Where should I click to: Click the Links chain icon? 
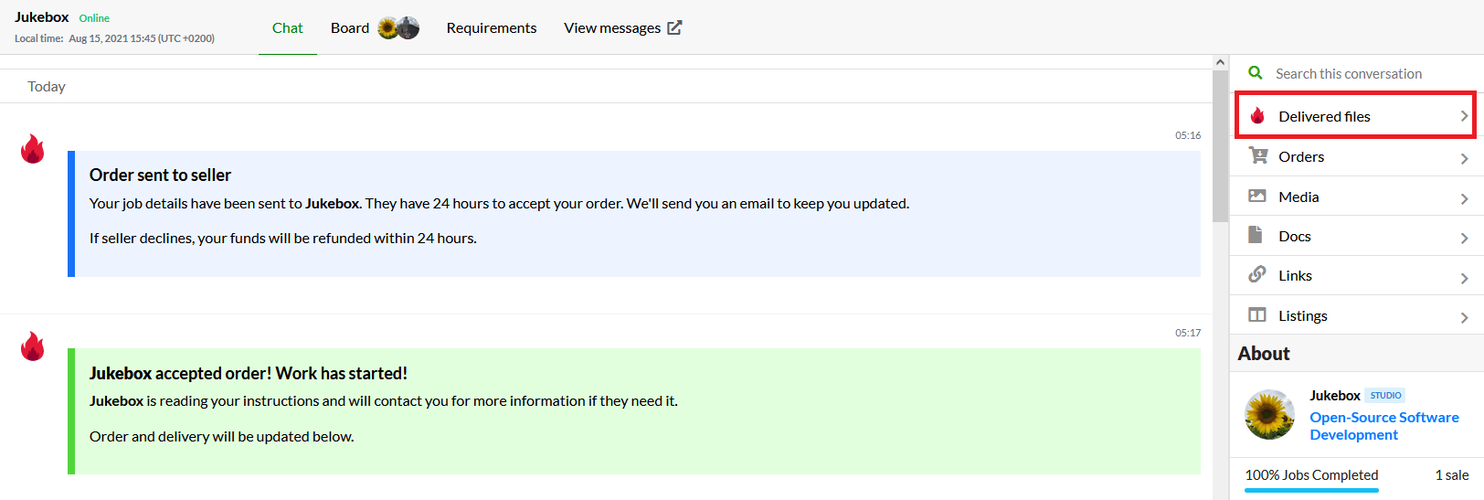coord(1257,274)
